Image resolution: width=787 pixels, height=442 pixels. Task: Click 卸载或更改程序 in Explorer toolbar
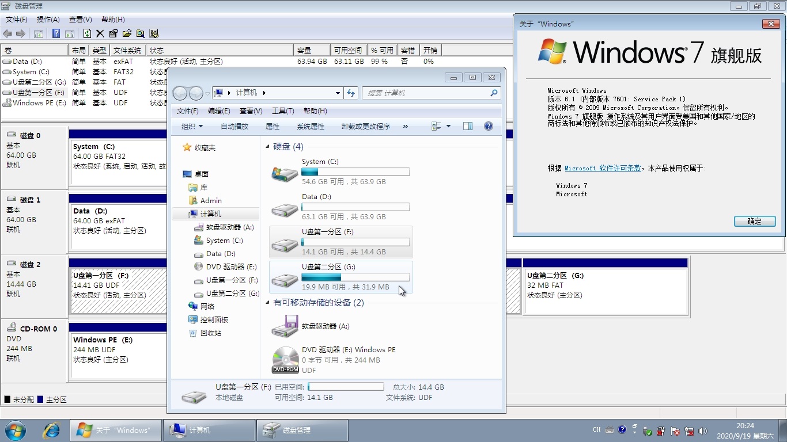(366, 127)
